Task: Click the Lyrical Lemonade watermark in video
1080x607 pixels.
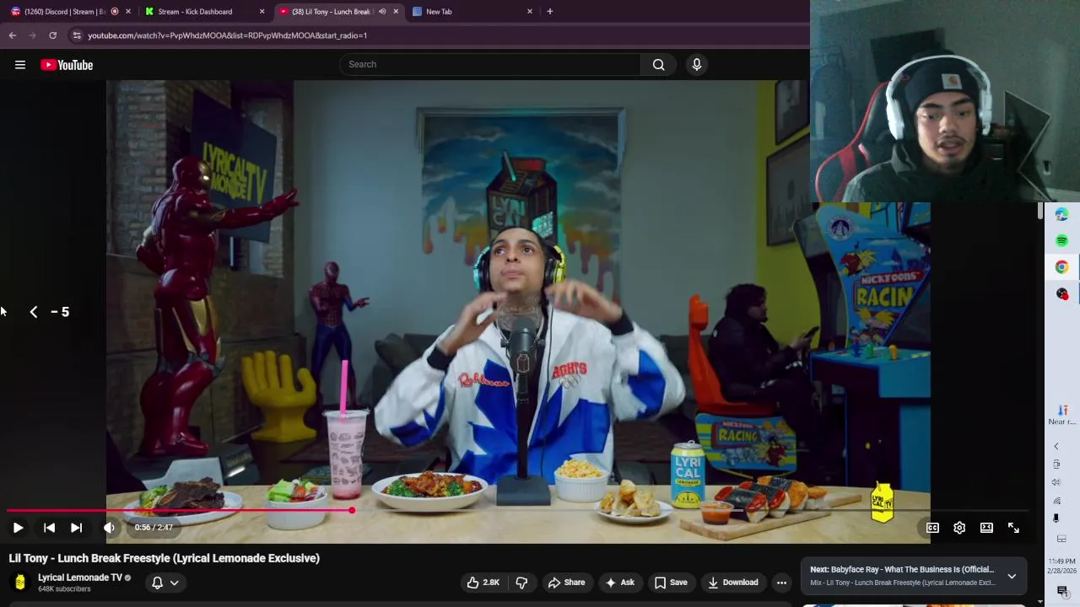Action: [882, 502]
